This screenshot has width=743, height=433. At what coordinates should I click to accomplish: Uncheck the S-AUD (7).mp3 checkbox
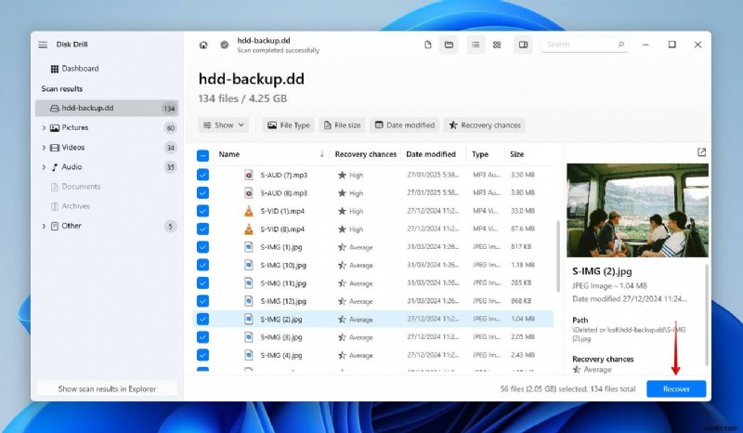click(202, 175)
